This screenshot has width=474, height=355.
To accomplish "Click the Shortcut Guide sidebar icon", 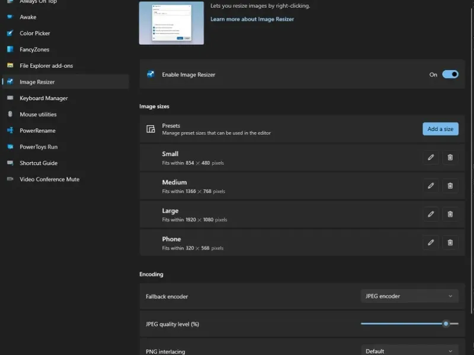I will 10,163.
